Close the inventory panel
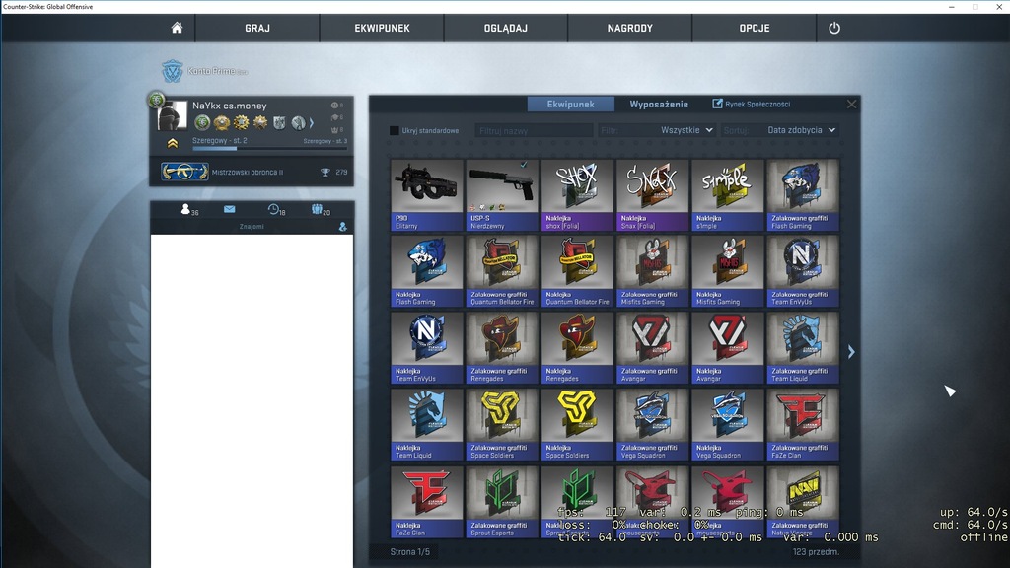This screenshot has height=568, width=1010. pos(851,104)
